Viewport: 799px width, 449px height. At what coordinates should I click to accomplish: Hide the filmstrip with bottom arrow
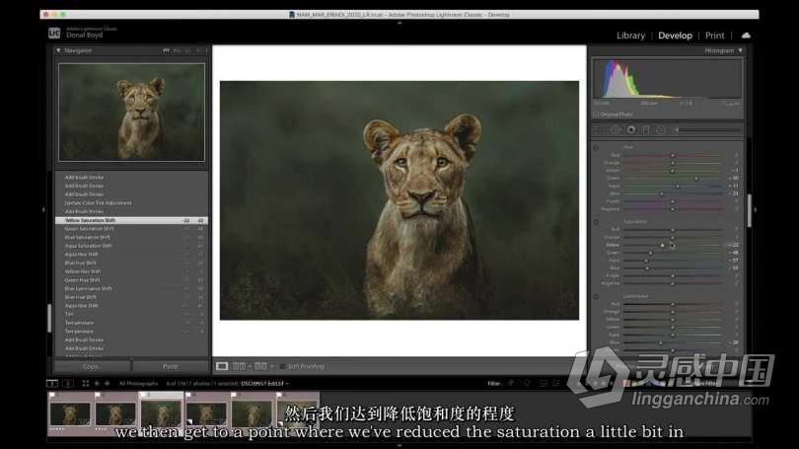pyautogui.click(x=399, y=445)
